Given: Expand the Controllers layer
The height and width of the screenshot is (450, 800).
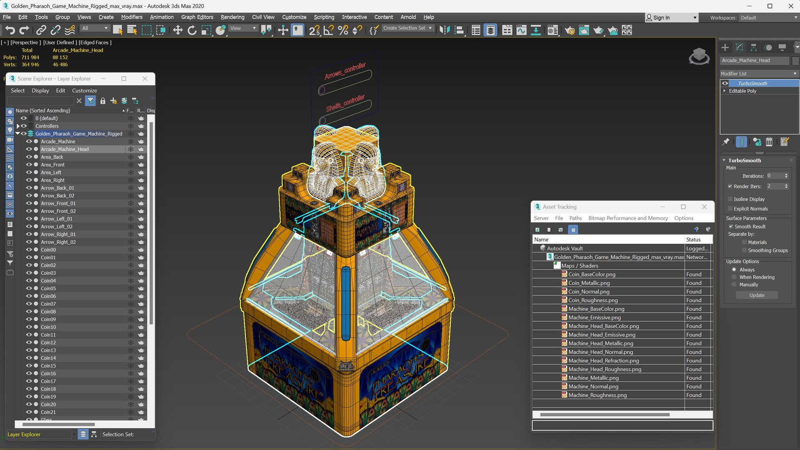Looking at the screenshot, I should coord(18,126).
